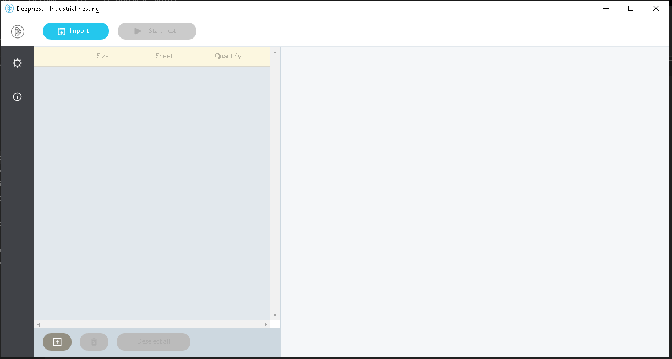Click the Deepnest logo in the toolbar
The width and height of the screenshot is (672, 359).
[x=18, y=31]
